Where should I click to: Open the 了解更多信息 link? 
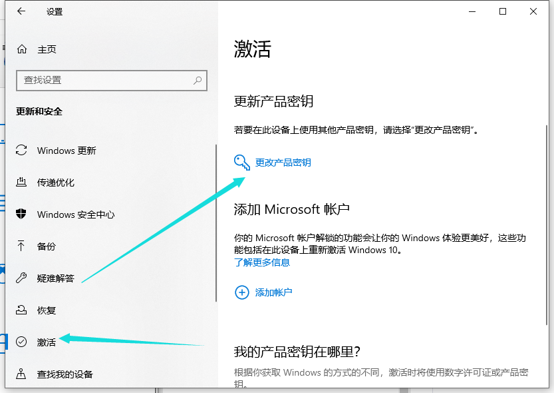coord(262,262)
